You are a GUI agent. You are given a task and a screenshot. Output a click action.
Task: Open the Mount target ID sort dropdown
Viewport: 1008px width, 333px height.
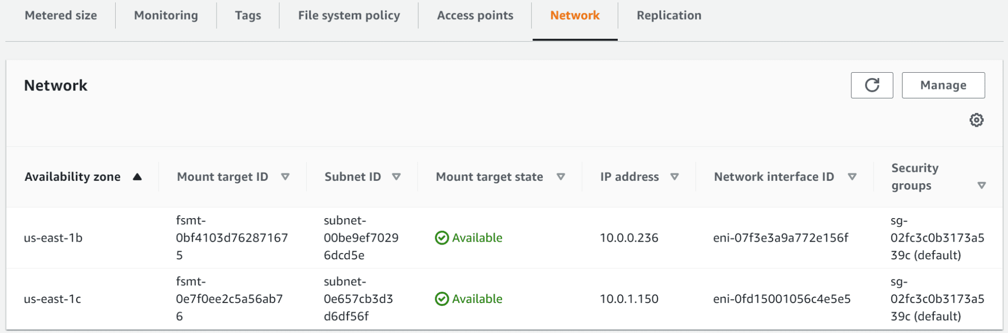(287, 176)
